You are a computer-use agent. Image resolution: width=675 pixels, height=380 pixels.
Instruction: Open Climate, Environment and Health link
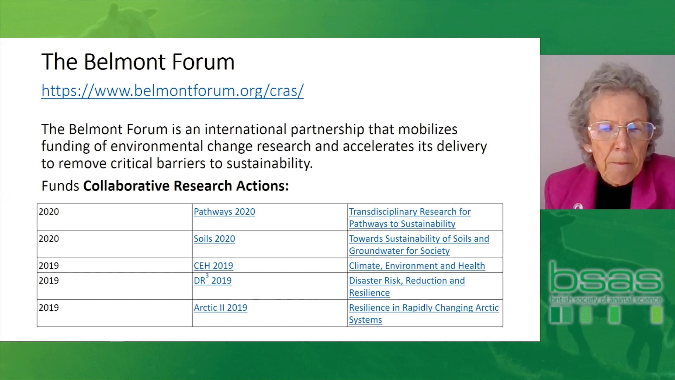[x=417, y=266]
